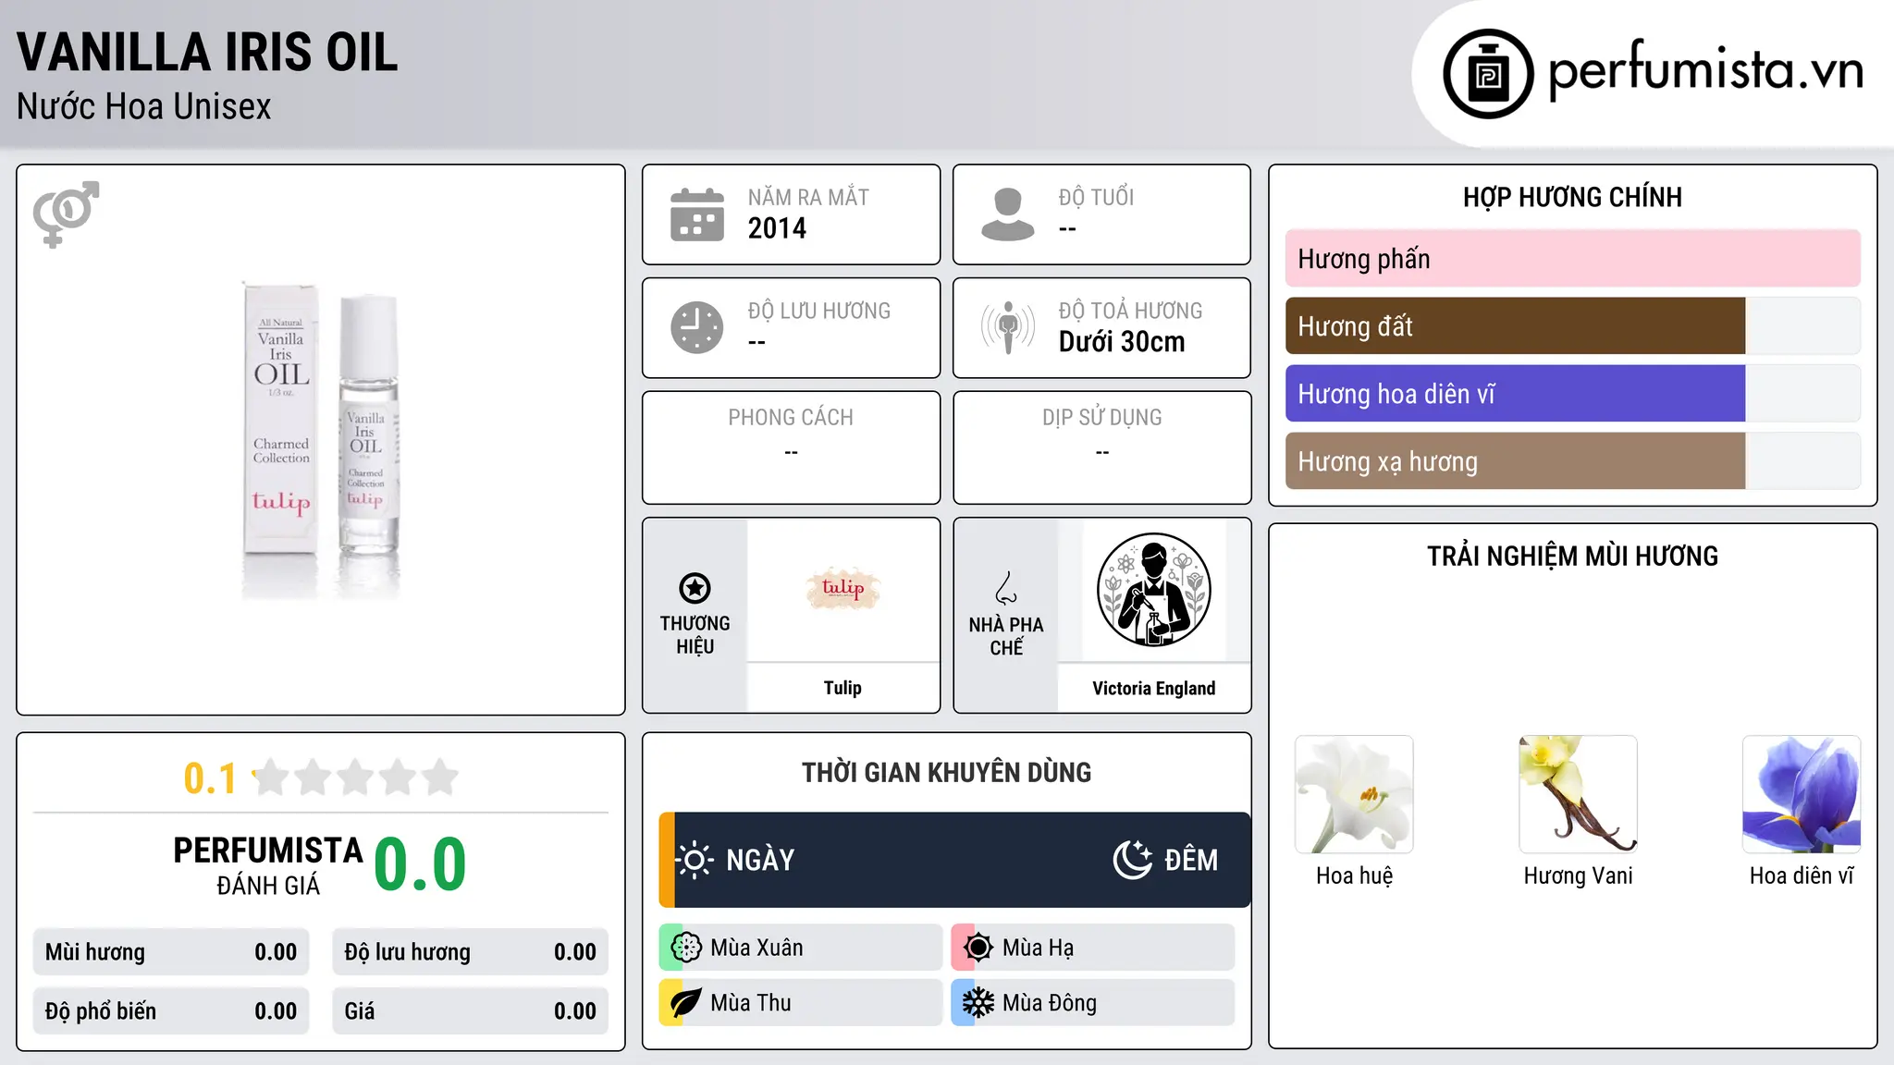1894x1065 pixels.
Task: Click the Mùa Đông snowflake icon
Action: 978,1003
